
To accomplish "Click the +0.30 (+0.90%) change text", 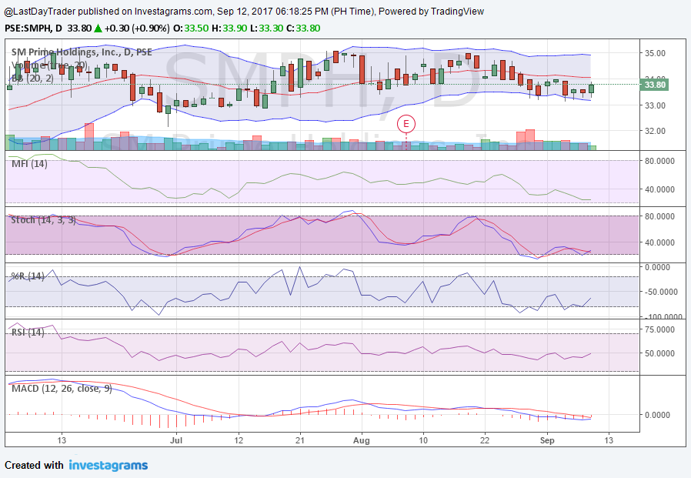I will click(x=137, y=28).
